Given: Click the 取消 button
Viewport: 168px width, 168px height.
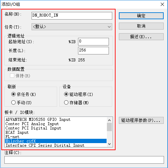Looking at the screenshot, I should pos(141,26).
